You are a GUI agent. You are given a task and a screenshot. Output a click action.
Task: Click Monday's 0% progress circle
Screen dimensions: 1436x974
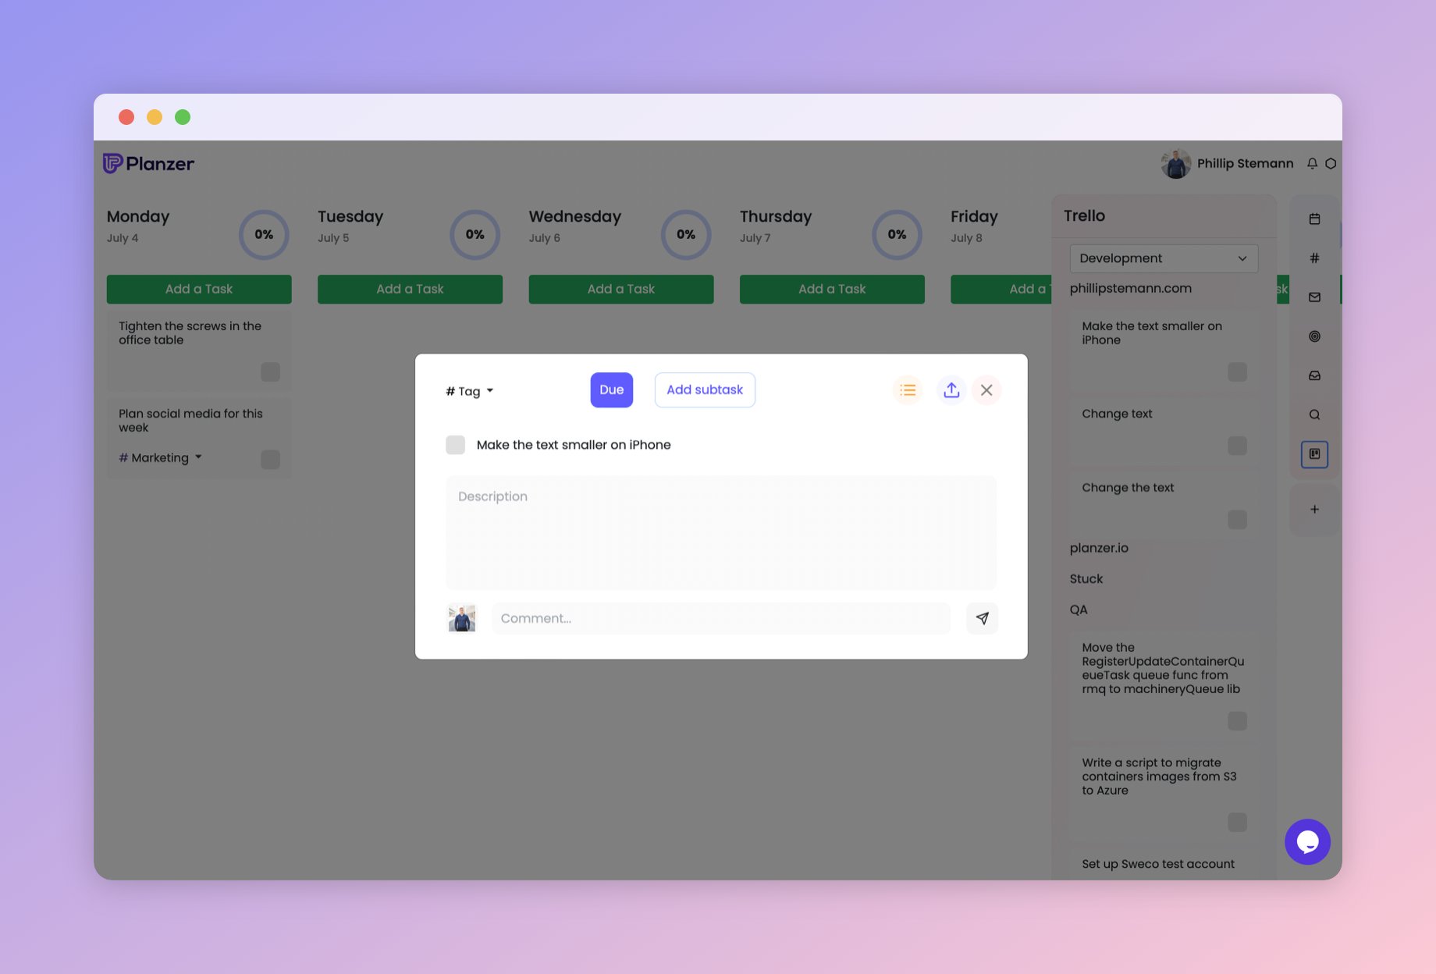pos(264,234)
